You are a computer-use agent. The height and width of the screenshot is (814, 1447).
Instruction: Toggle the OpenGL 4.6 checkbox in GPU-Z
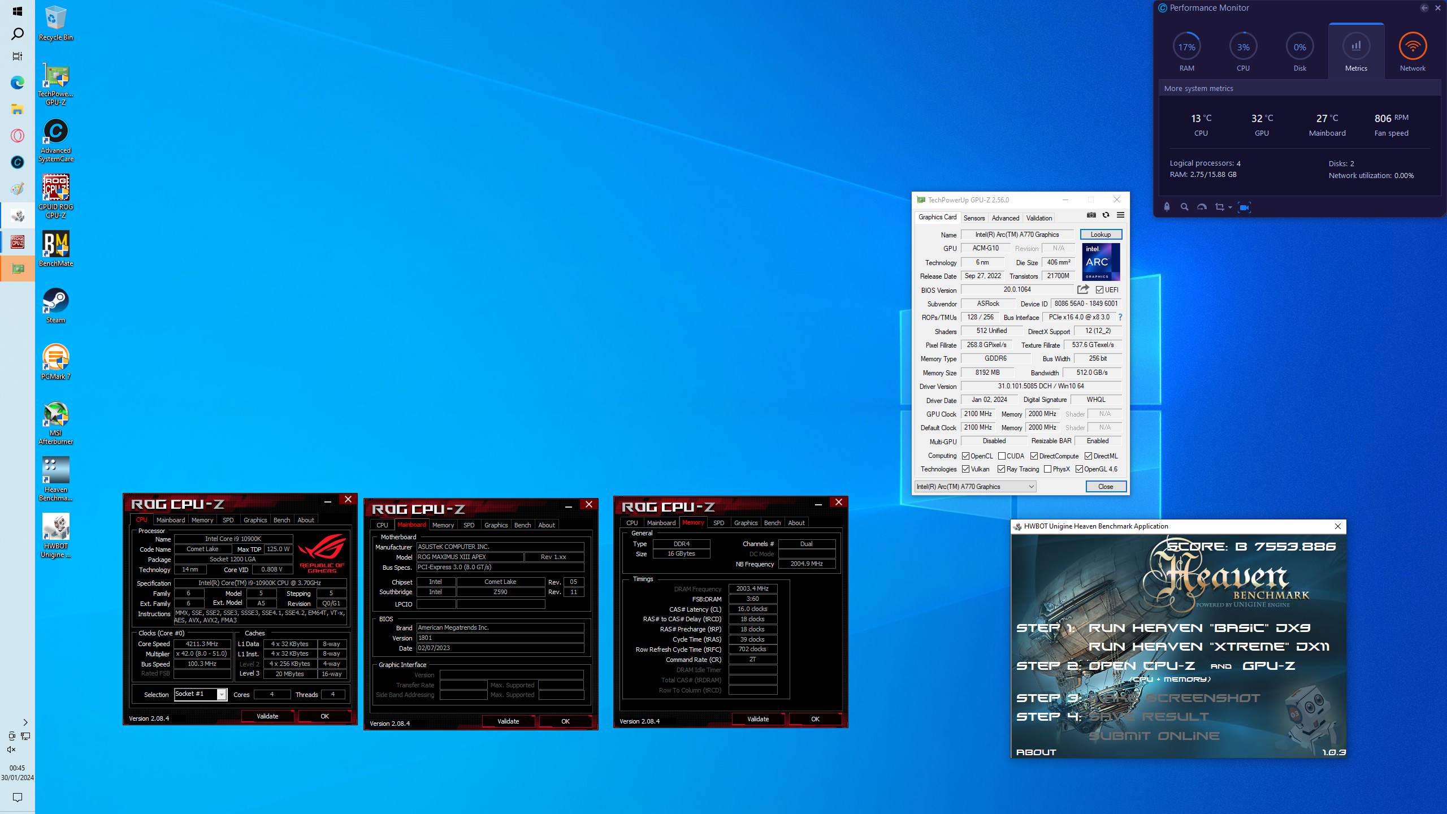click(x=1080, y=469)
